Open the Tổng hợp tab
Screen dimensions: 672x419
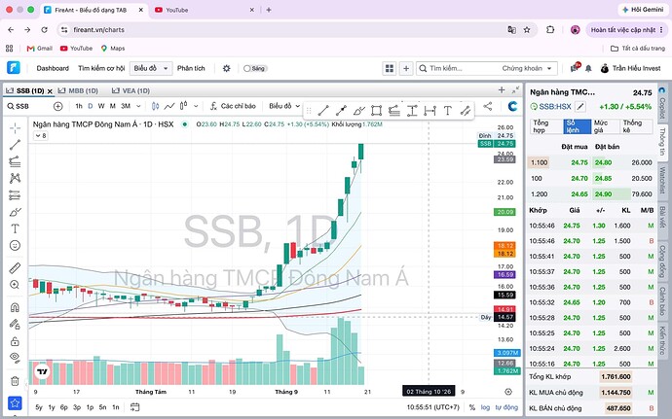coord(546,126)
